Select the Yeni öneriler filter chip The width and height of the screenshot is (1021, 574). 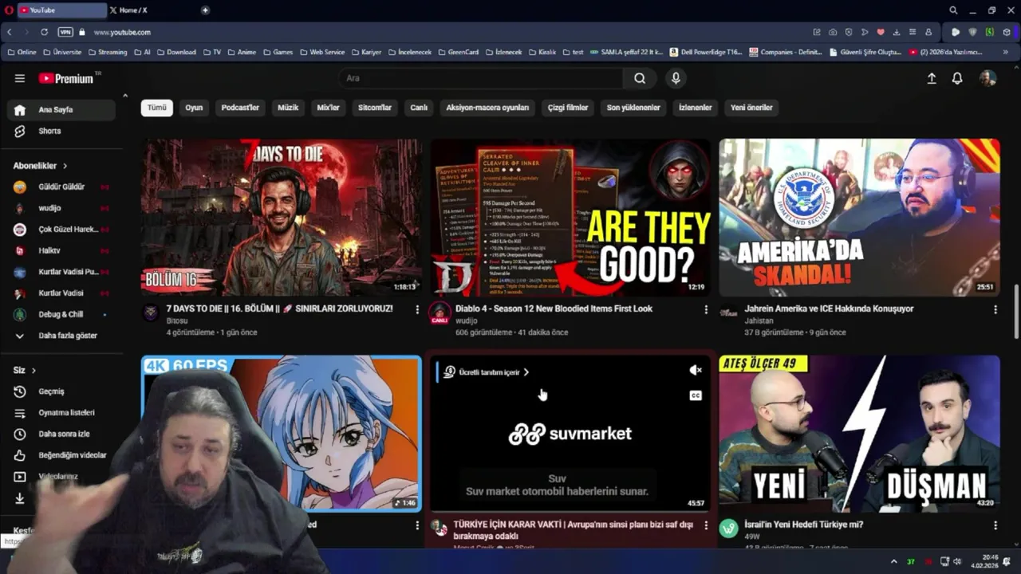[x=751, y=108]
